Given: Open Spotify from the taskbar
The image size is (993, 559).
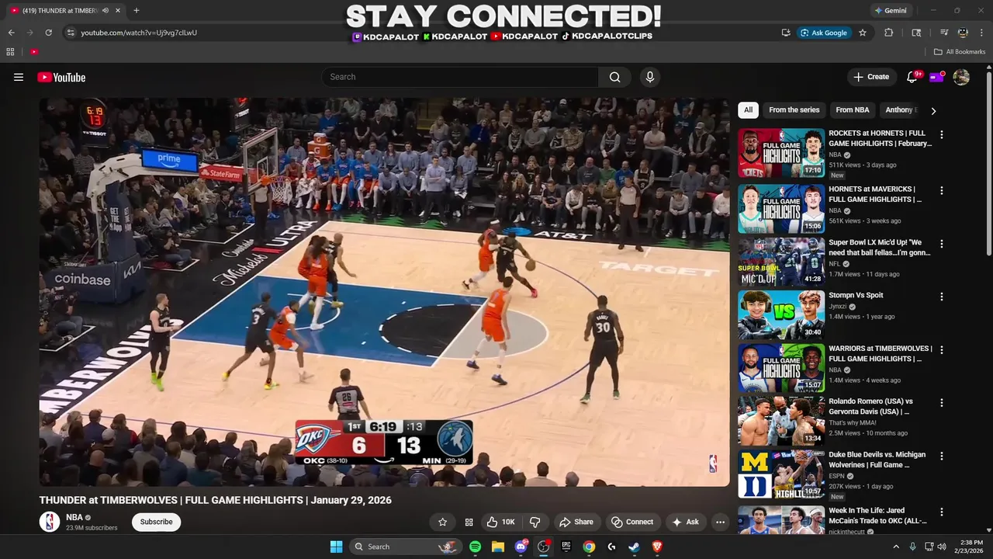Looking at the screenshot, I should pyautogui.click(x=475, y=547).
